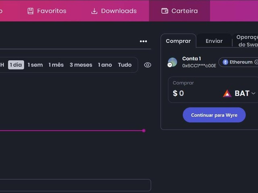Open the Favoritos bookmark icon tab

31,11
